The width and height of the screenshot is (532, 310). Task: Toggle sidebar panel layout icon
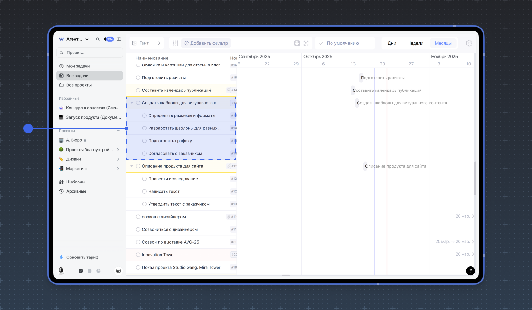(119, 39)
